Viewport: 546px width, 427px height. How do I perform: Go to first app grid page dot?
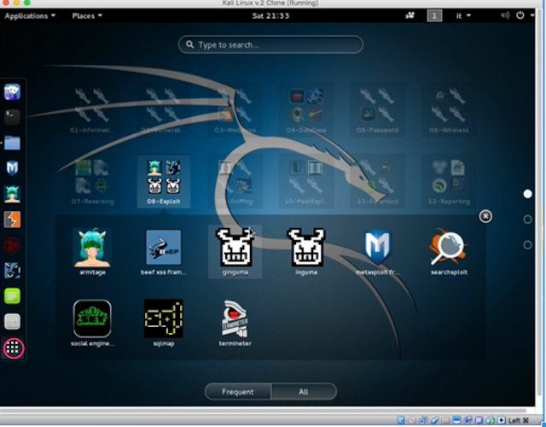(x=527, y=194)
